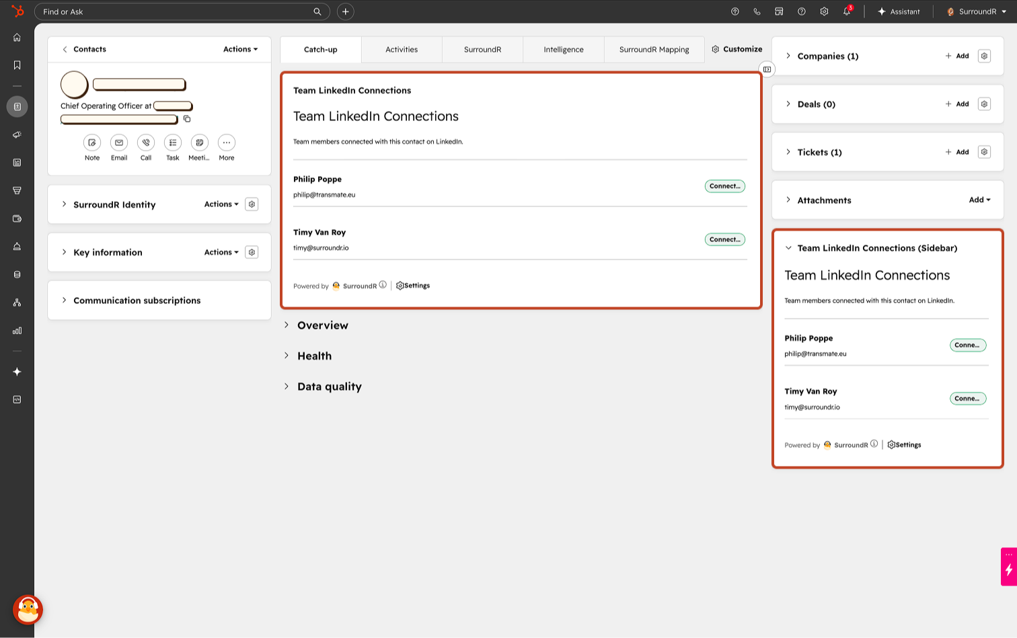
Task: Open the Development code icon in the sidebar
Action: tap(17, 399)
